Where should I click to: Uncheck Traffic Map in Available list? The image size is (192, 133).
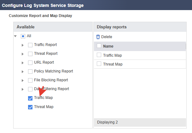[x=30, y=98]
